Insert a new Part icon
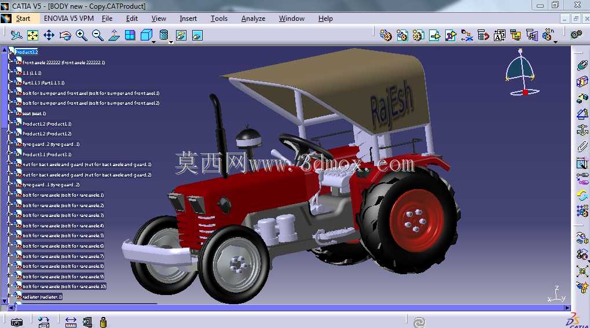Screen dimensions: 590x328 click(x=418, y=35)
